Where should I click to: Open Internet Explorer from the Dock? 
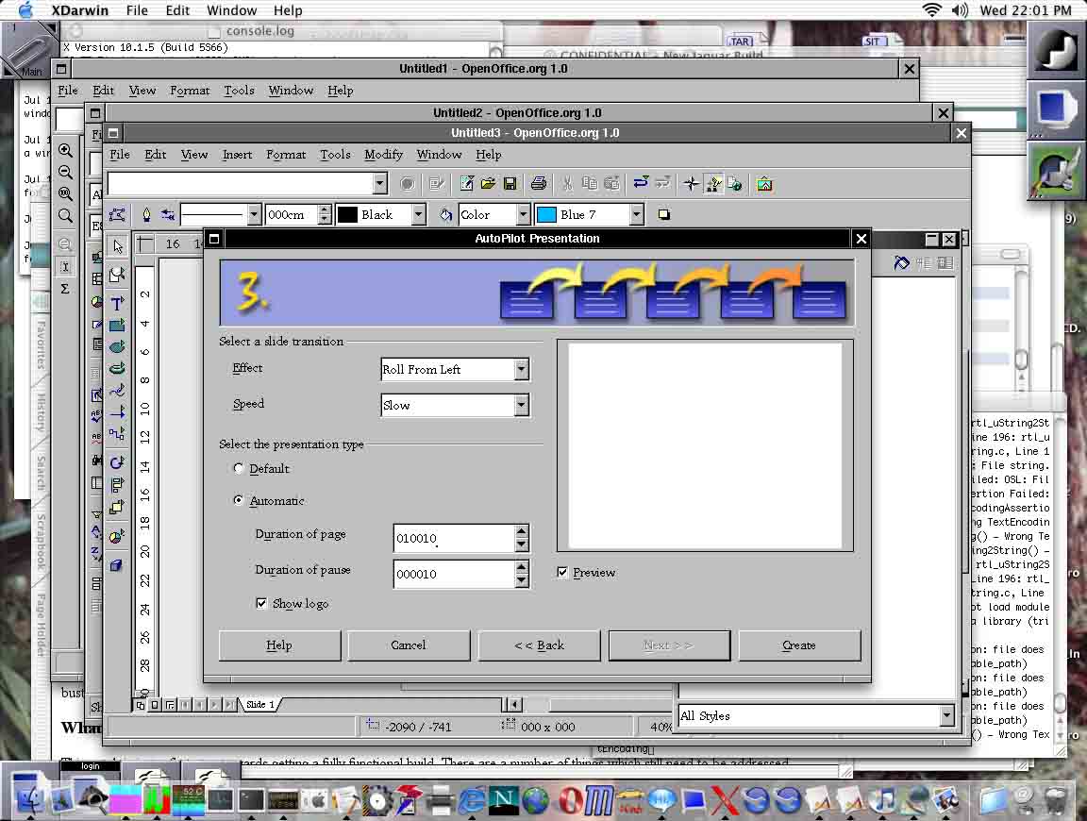coord(472,800)
